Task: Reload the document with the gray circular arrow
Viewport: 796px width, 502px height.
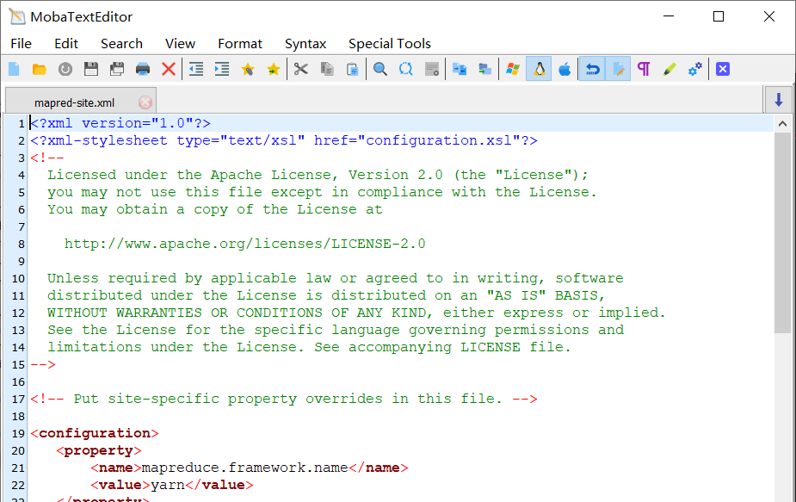Action: point(65,69)
